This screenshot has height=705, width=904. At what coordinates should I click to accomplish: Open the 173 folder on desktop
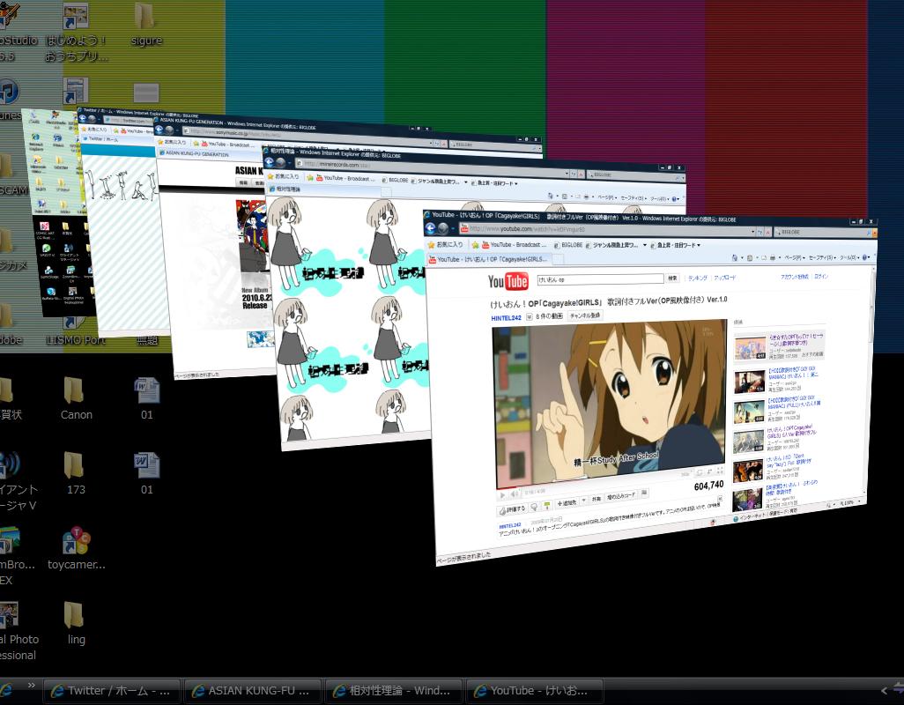75,472
